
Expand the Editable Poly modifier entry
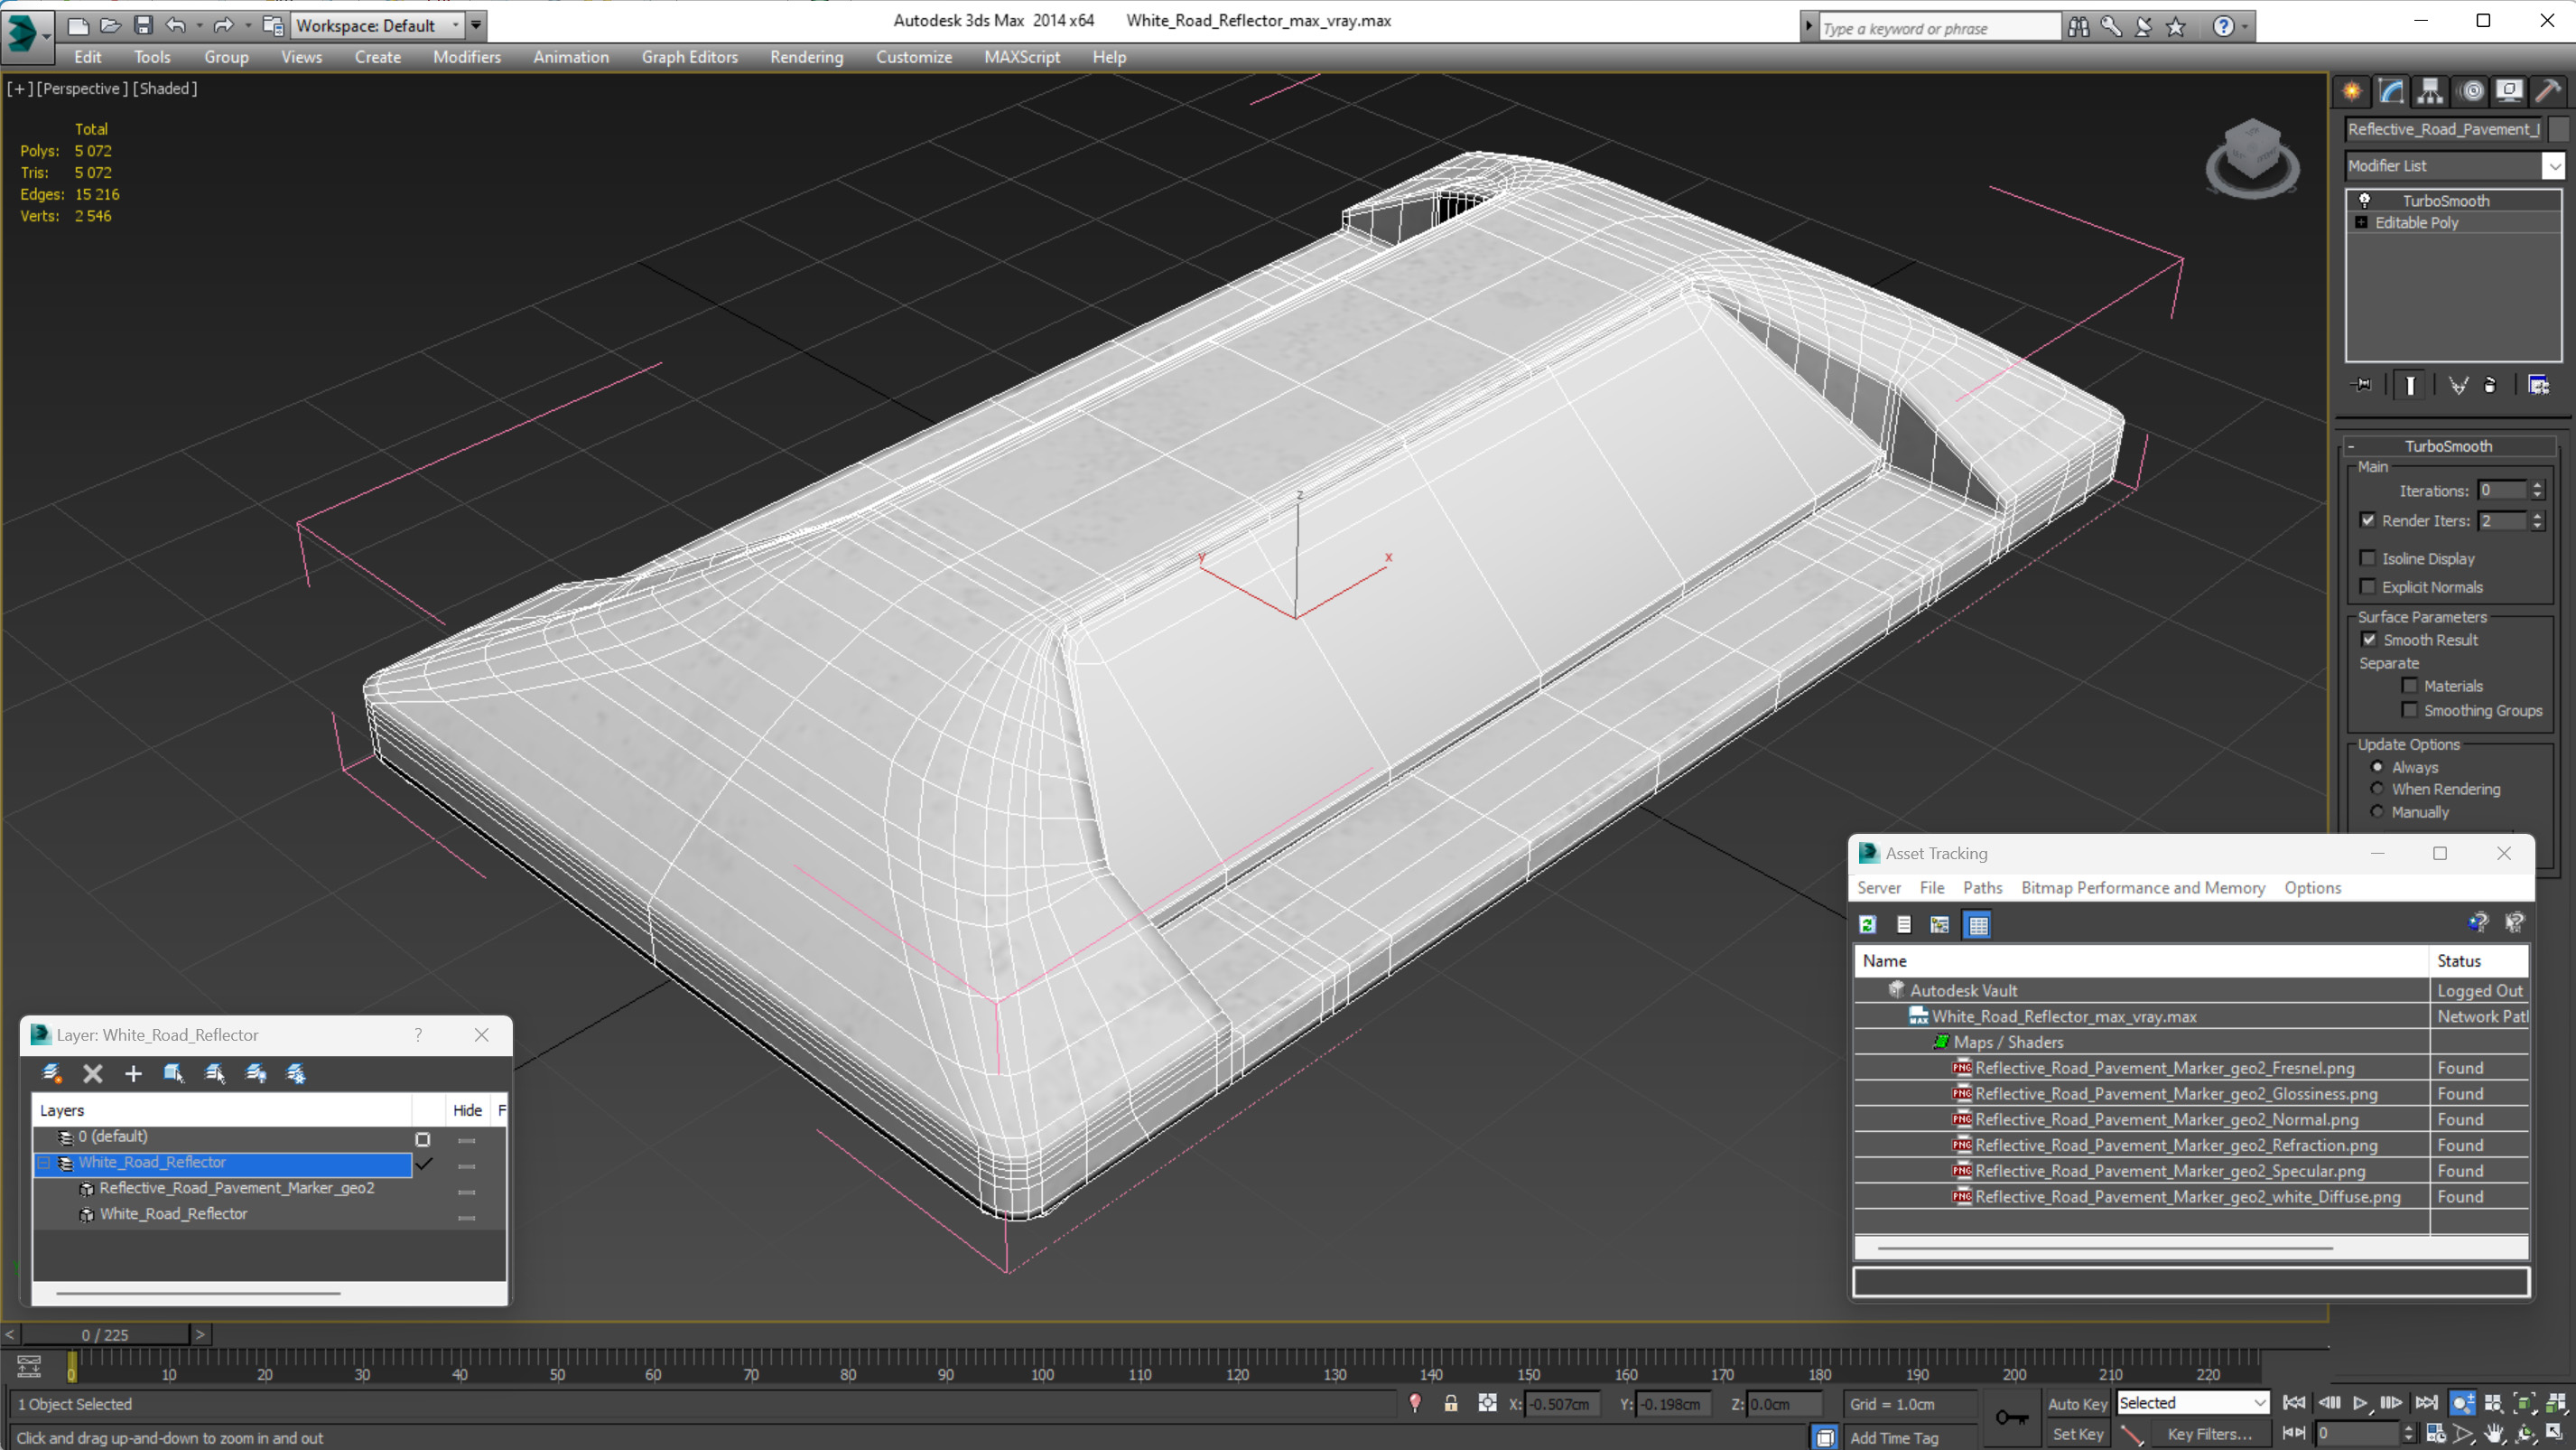pos(2361,222)
